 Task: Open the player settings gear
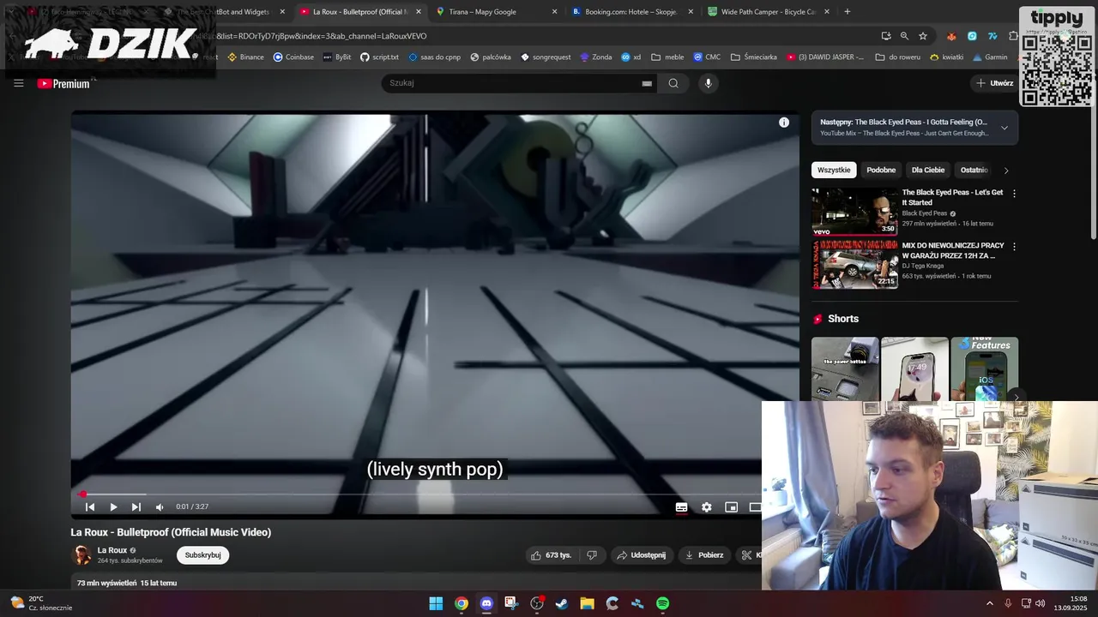[706, 507]
